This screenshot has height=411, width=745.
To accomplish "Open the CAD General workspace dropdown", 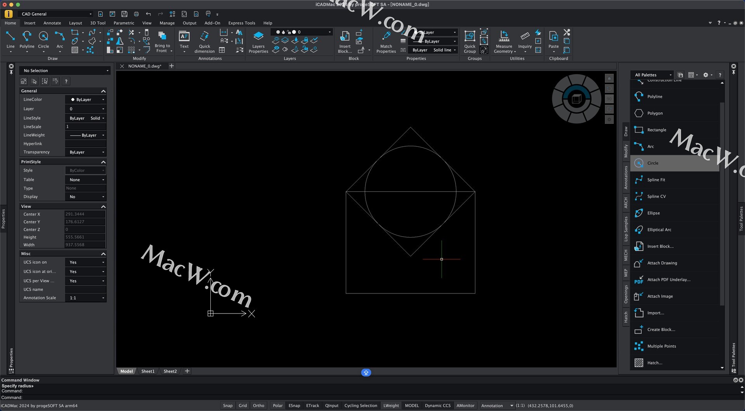I will (56, 14).
